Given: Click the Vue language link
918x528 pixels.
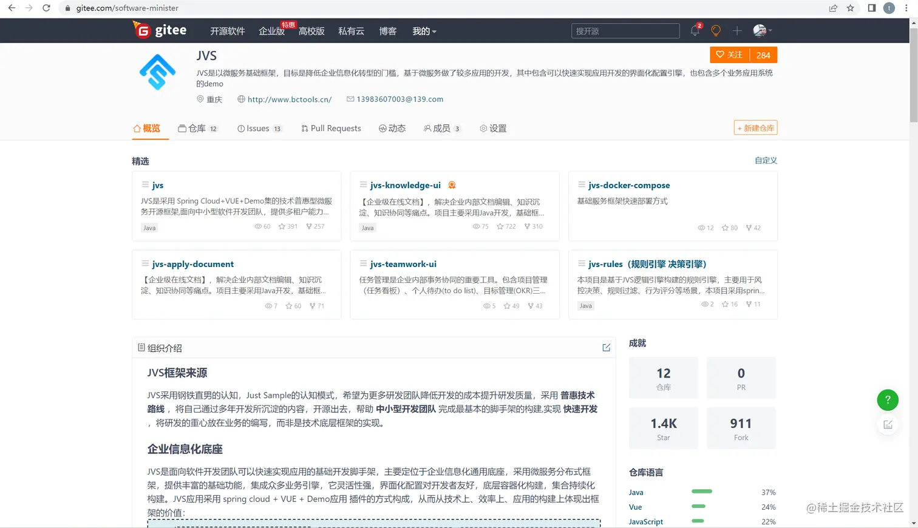Looking at the screenshot, I should 635,507.
